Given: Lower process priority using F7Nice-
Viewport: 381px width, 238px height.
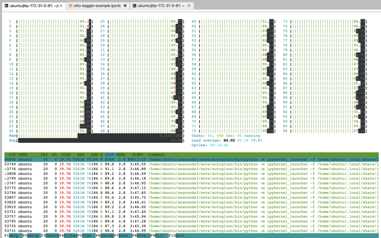Looking at the screenshot, I should click(123, 235).
